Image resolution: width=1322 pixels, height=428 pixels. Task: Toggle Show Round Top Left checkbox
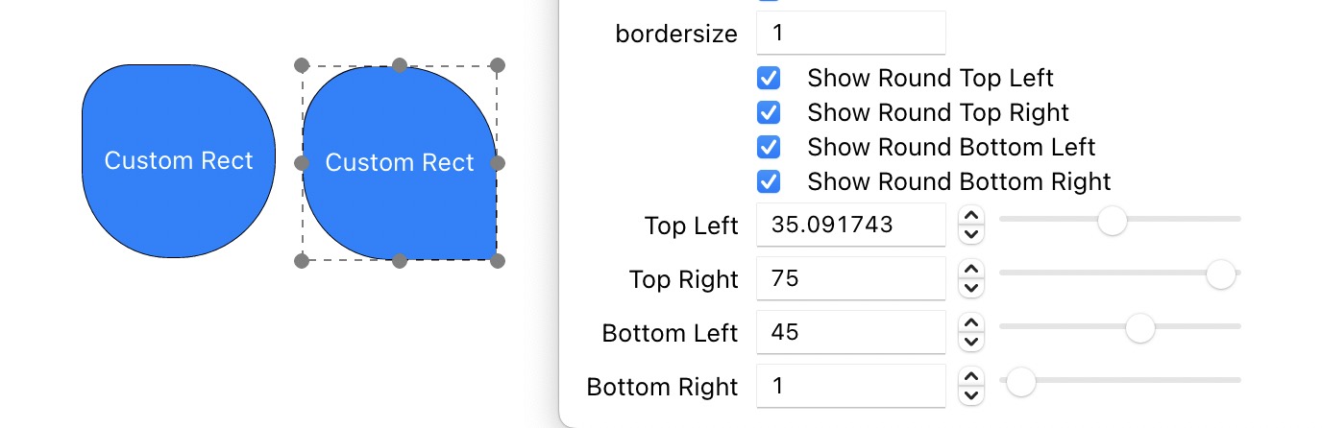pos(769,78)
